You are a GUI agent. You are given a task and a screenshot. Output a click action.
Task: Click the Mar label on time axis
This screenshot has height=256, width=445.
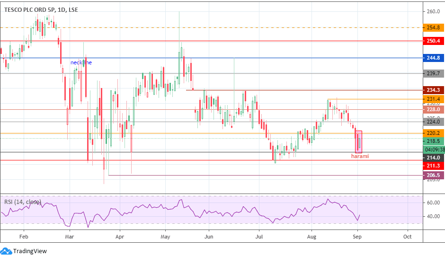70,237
